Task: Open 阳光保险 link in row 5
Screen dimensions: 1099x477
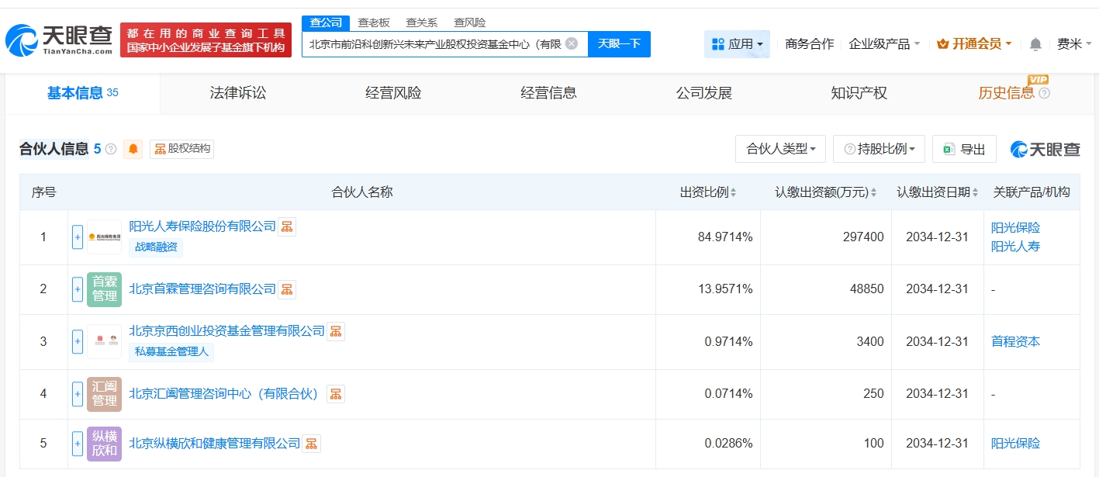Action: click(1015, 444)
